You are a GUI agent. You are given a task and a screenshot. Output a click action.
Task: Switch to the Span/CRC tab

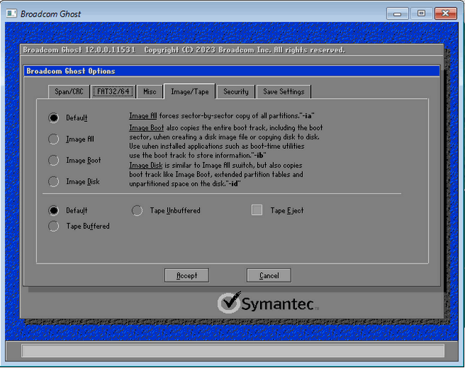[69, 91]
